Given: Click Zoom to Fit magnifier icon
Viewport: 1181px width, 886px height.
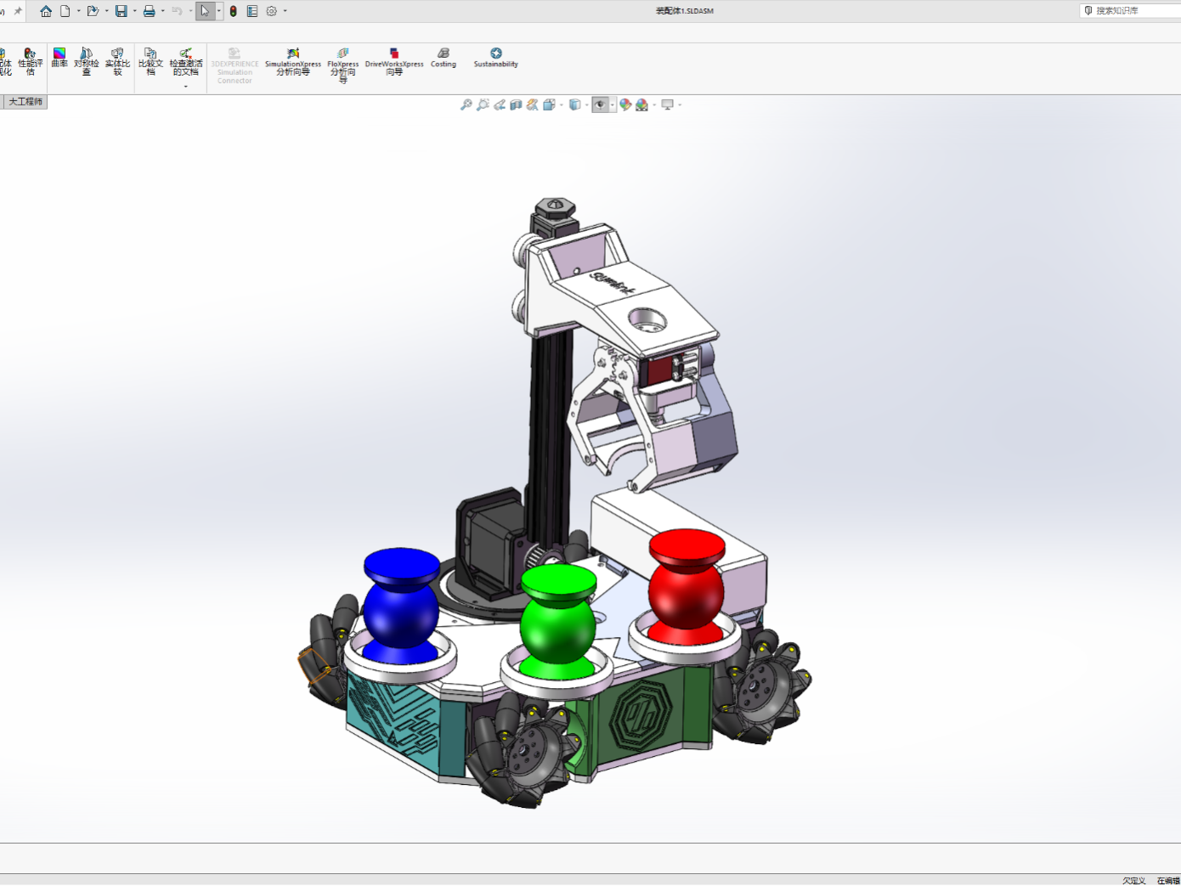Looking at the screenshot, I should [466, 104].
